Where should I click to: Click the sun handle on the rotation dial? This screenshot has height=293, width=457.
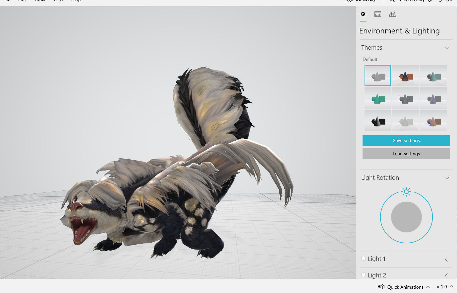point(406,191)
